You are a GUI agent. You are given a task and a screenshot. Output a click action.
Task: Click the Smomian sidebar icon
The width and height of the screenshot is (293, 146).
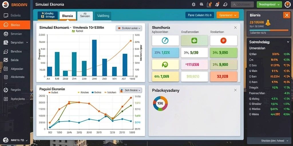click(6, 34)
